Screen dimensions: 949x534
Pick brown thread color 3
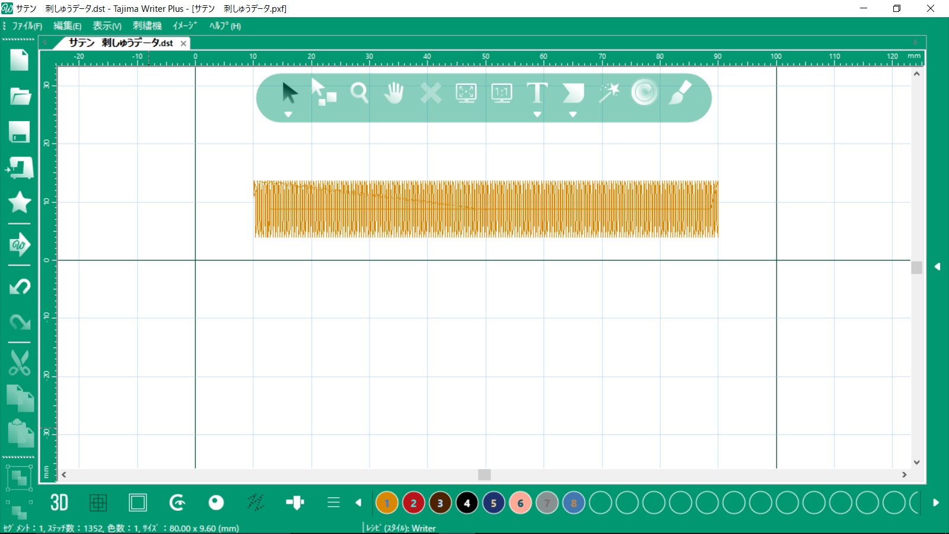[440, 503]
